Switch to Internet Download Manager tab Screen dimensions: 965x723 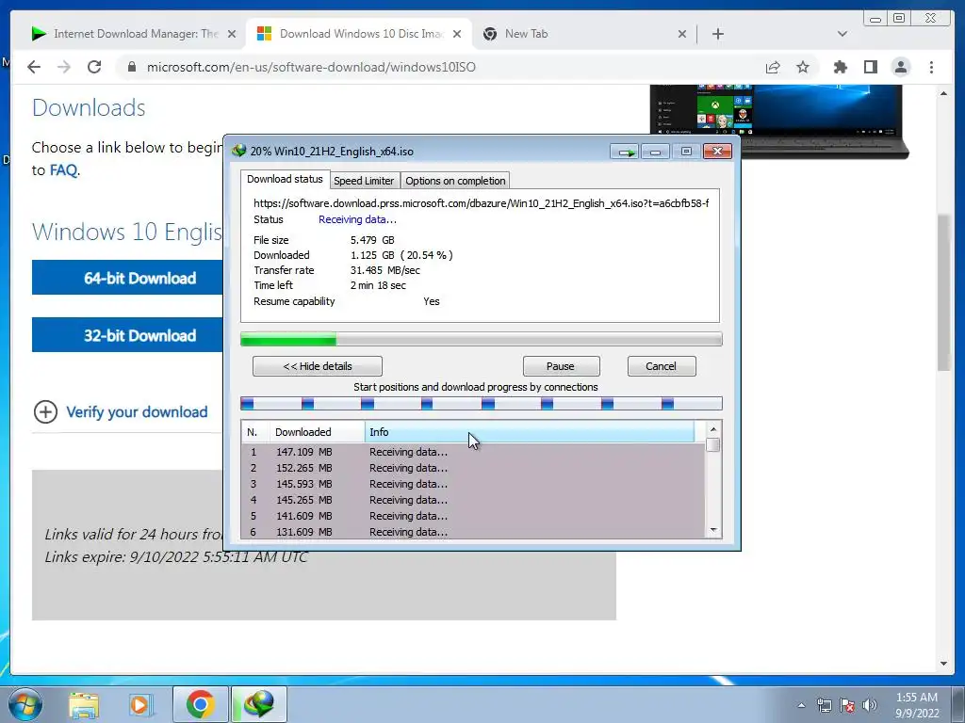[x=132, y=34]
